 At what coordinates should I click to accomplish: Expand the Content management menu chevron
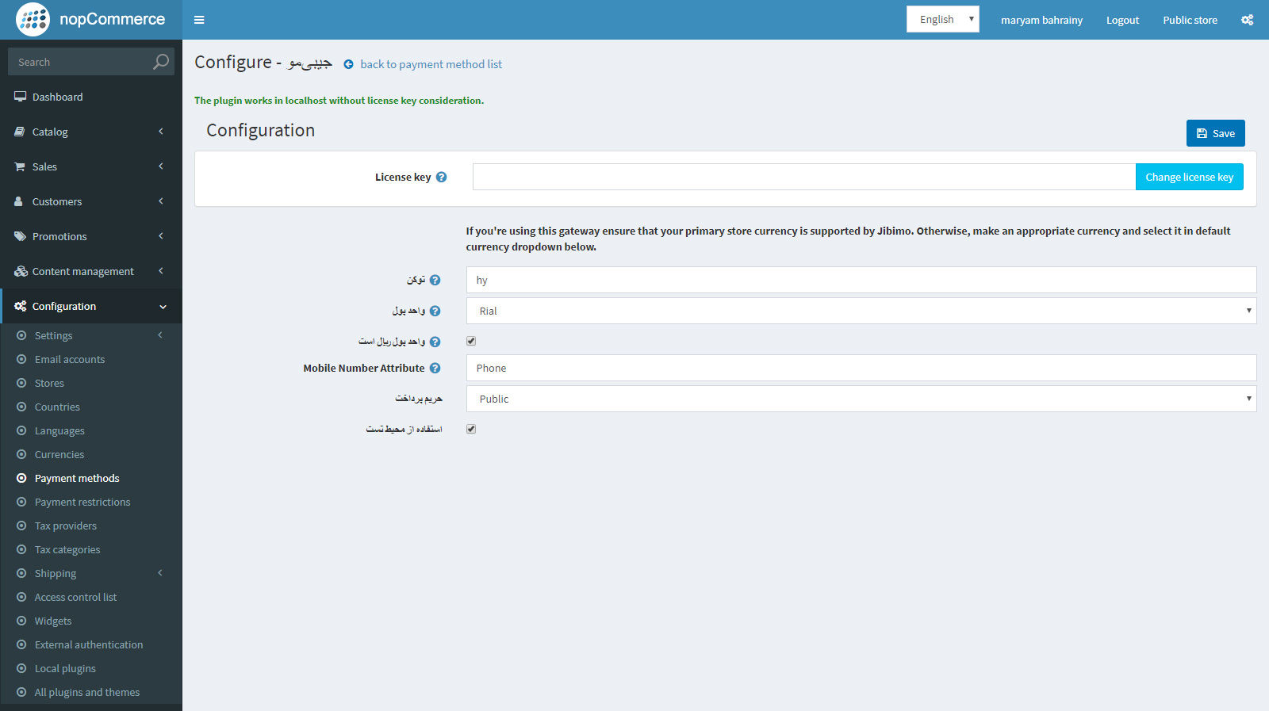161,271
